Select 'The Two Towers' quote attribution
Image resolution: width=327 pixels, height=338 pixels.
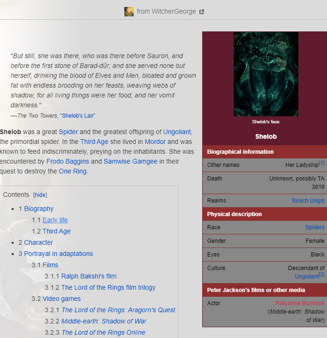(38, 116)
